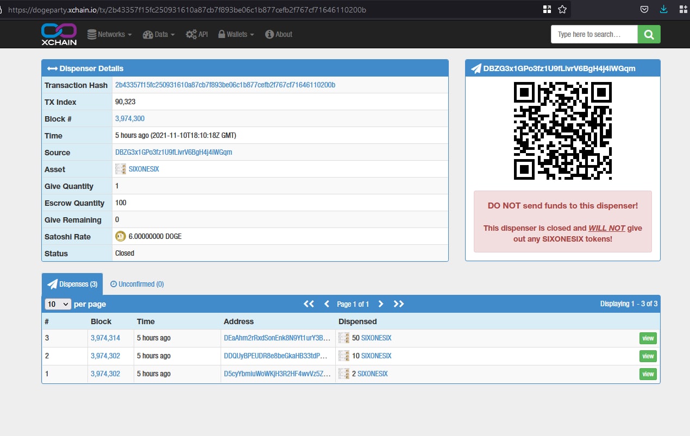Click the SIXONESIX asset thumbnail in details

121,169
